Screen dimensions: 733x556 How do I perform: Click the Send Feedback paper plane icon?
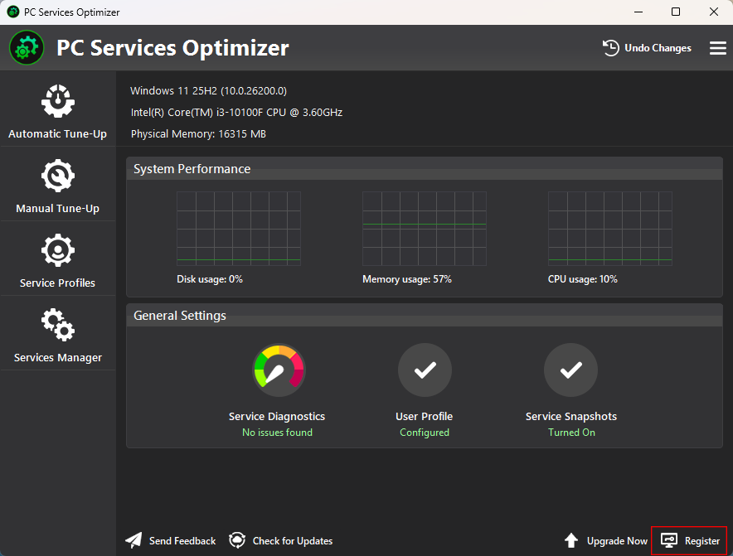coord(133,540)
